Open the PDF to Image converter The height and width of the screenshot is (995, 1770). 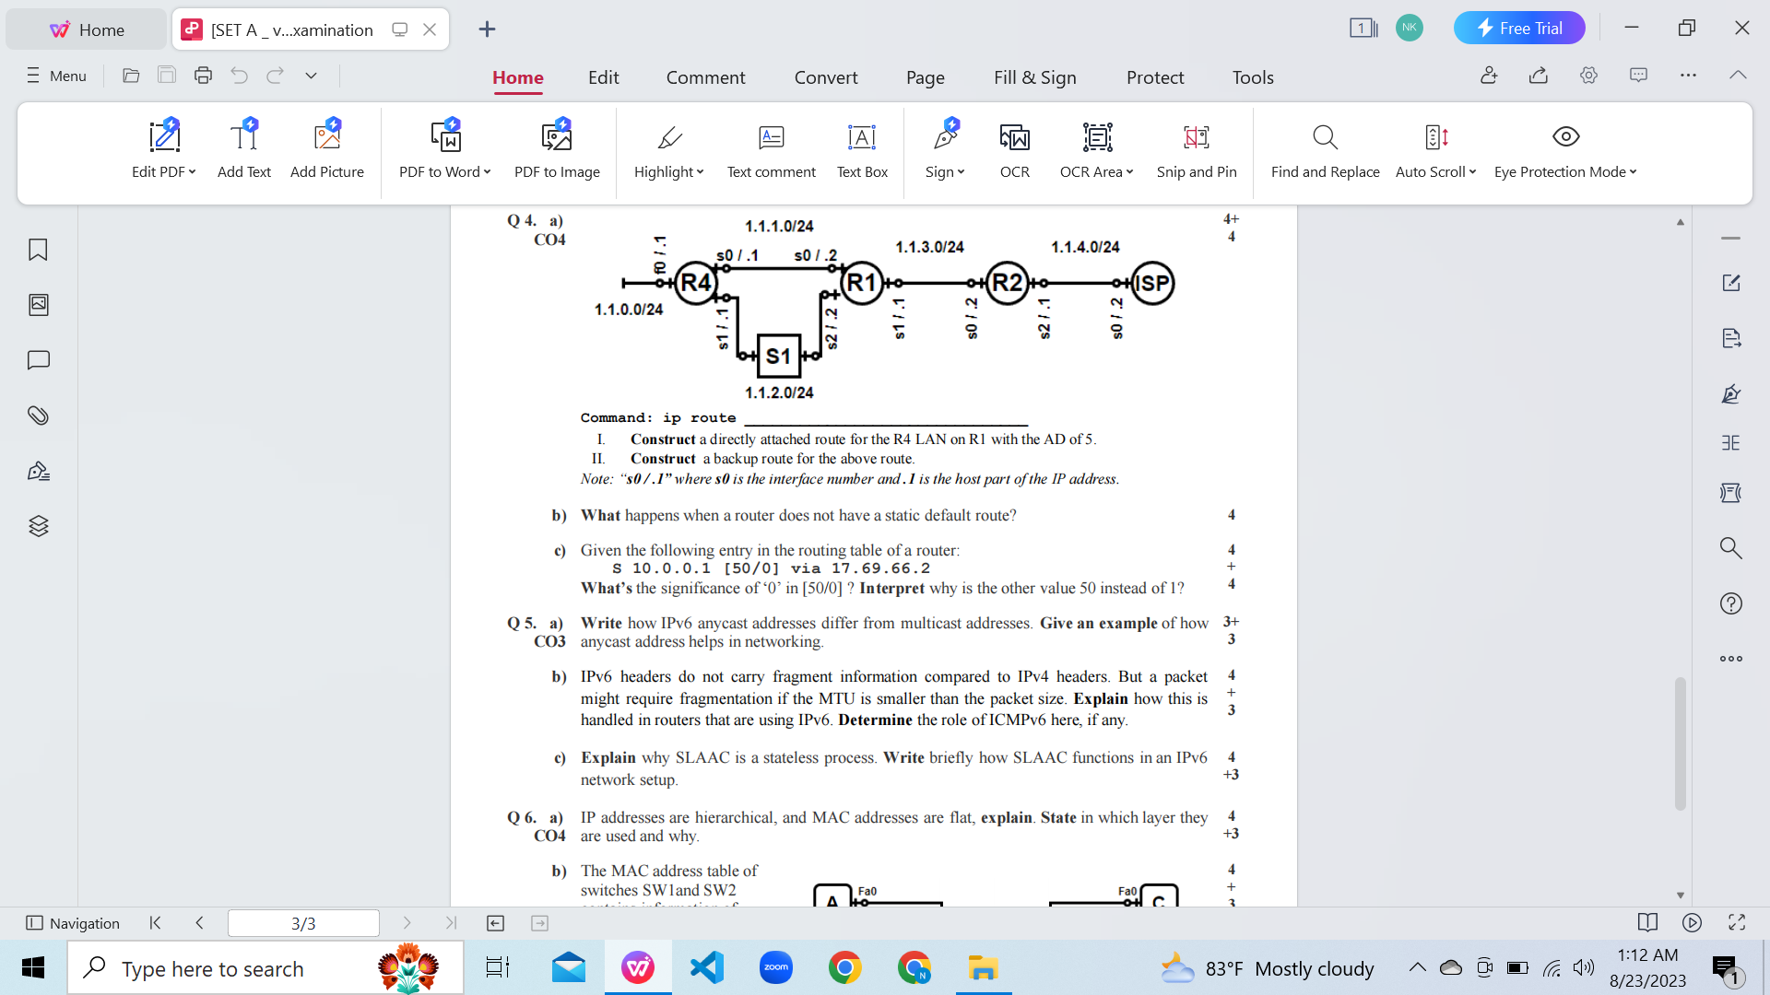click(x=557, y=149)
